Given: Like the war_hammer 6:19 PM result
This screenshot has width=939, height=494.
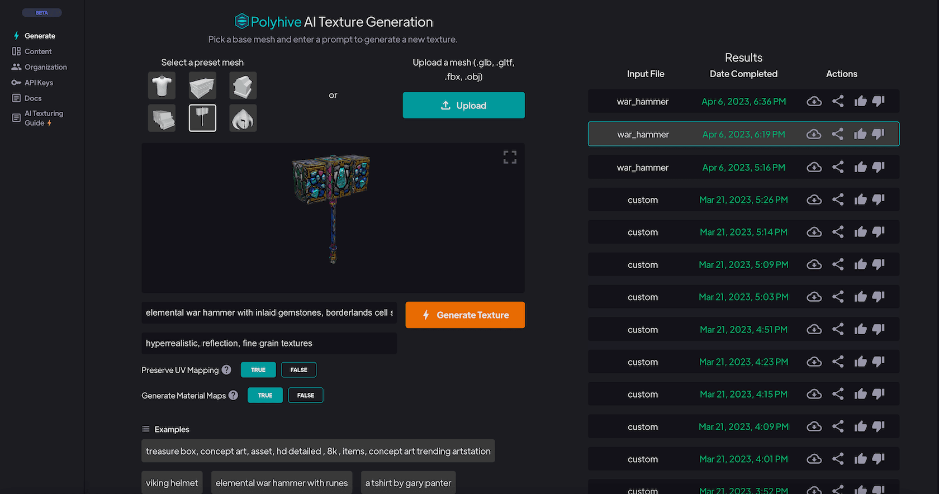Looking at the screenshot, I should point(861,134).
